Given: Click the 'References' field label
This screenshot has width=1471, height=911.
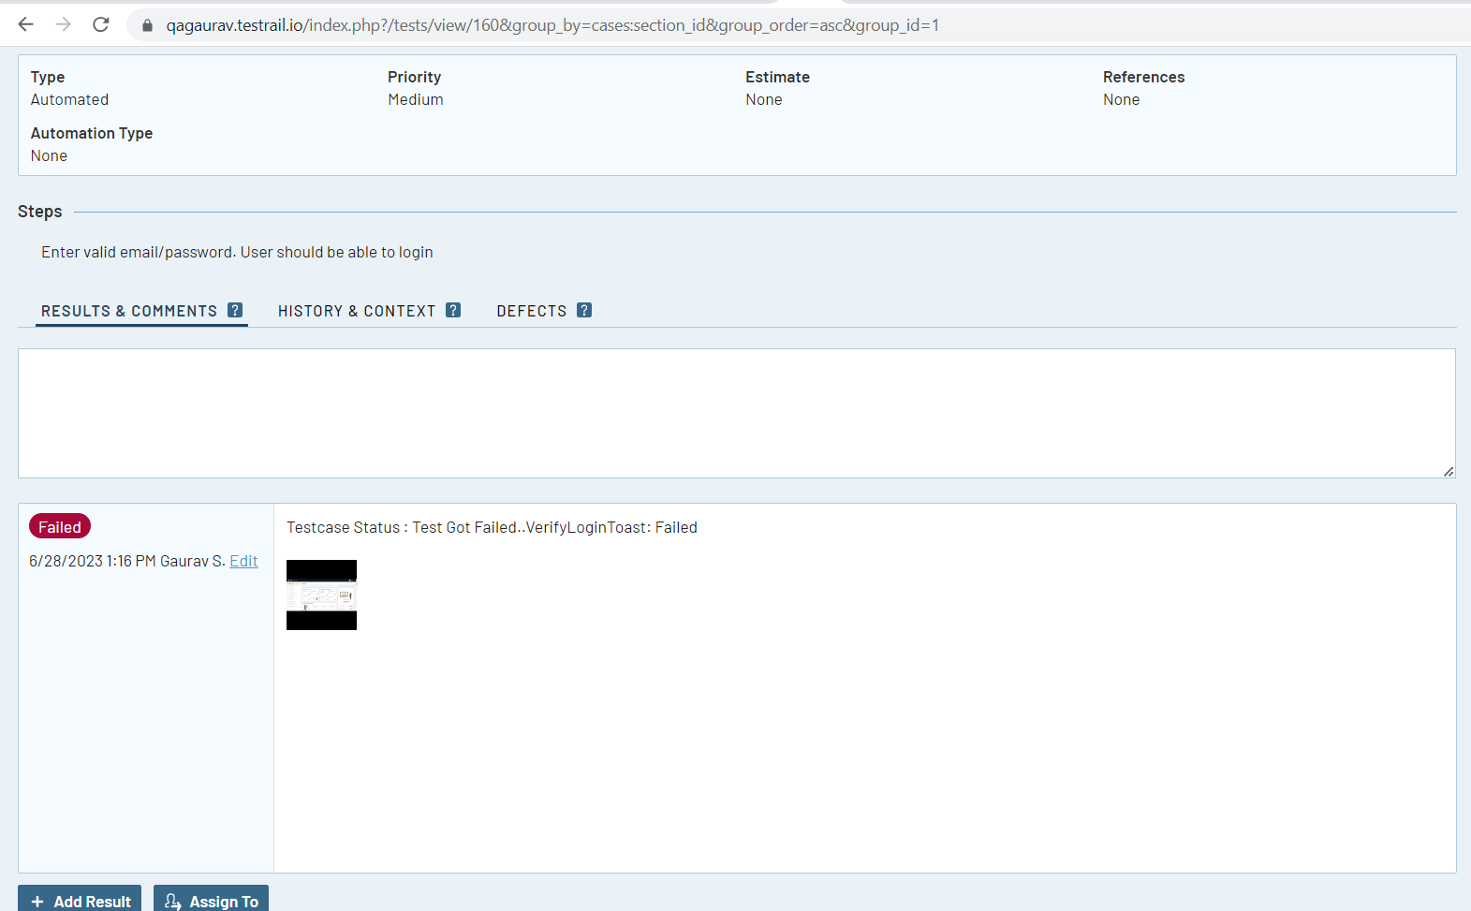Looking at the screenshot, I should [x=1144, y=77].
